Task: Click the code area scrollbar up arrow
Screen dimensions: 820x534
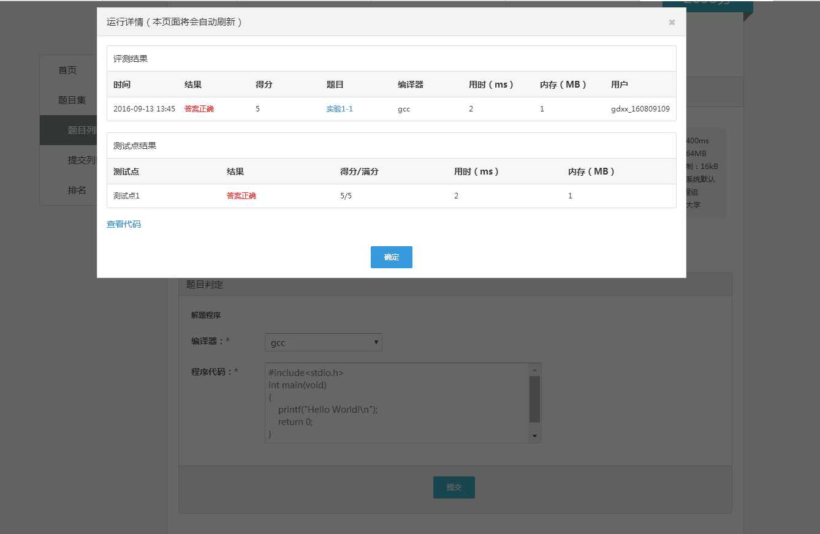Action: coord(534,370)
